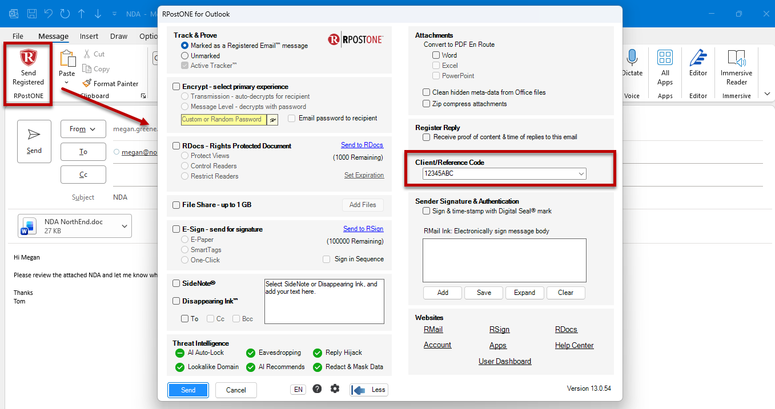Expand the Paste options arrow
Image resolution: width=775 pixels, height=409 pixels.
pos(67,83)
